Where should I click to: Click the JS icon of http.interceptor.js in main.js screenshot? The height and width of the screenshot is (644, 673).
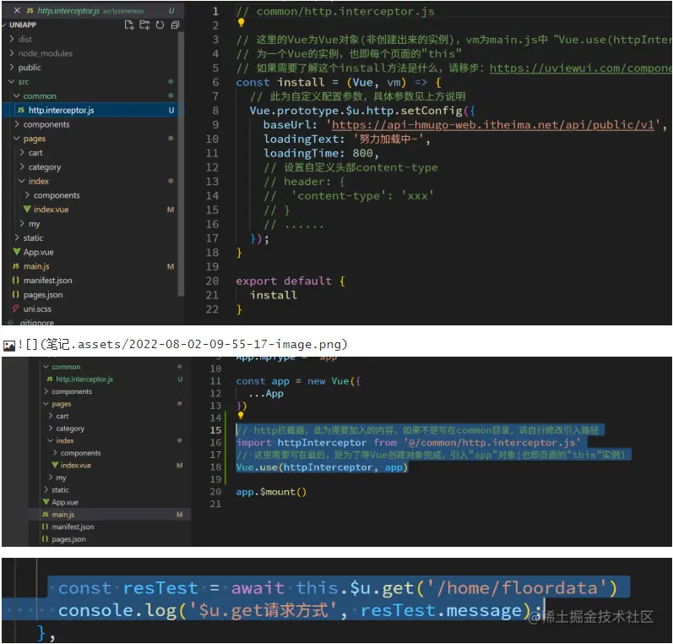click(50, 379)
